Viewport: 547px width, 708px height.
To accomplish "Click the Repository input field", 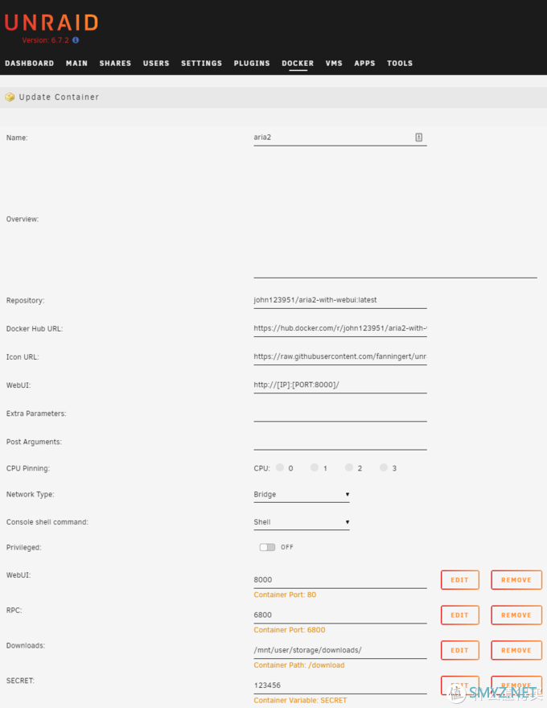I will [339, 300].
